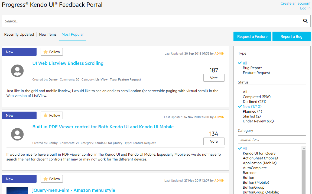This screenshot has width=312, height=194.
Task: Filter Category by ActionSheet (Mobile)
Action: [260, 158]
